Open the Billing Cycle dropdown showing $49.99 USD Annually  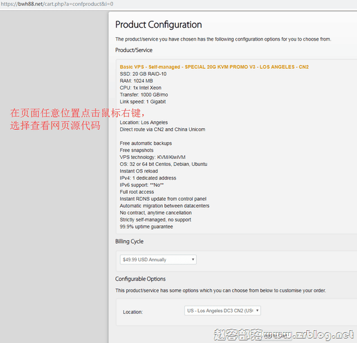tap(158, 259)
